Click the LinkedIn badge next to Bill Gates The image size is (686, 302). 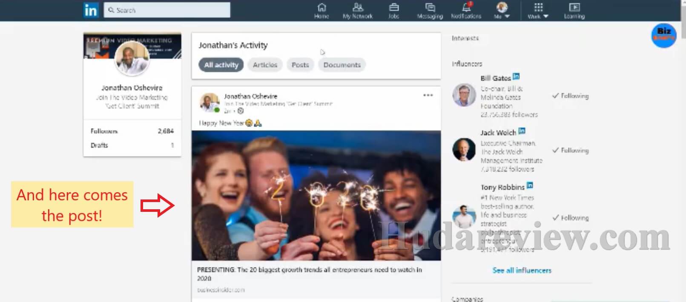tap(516, 77)
